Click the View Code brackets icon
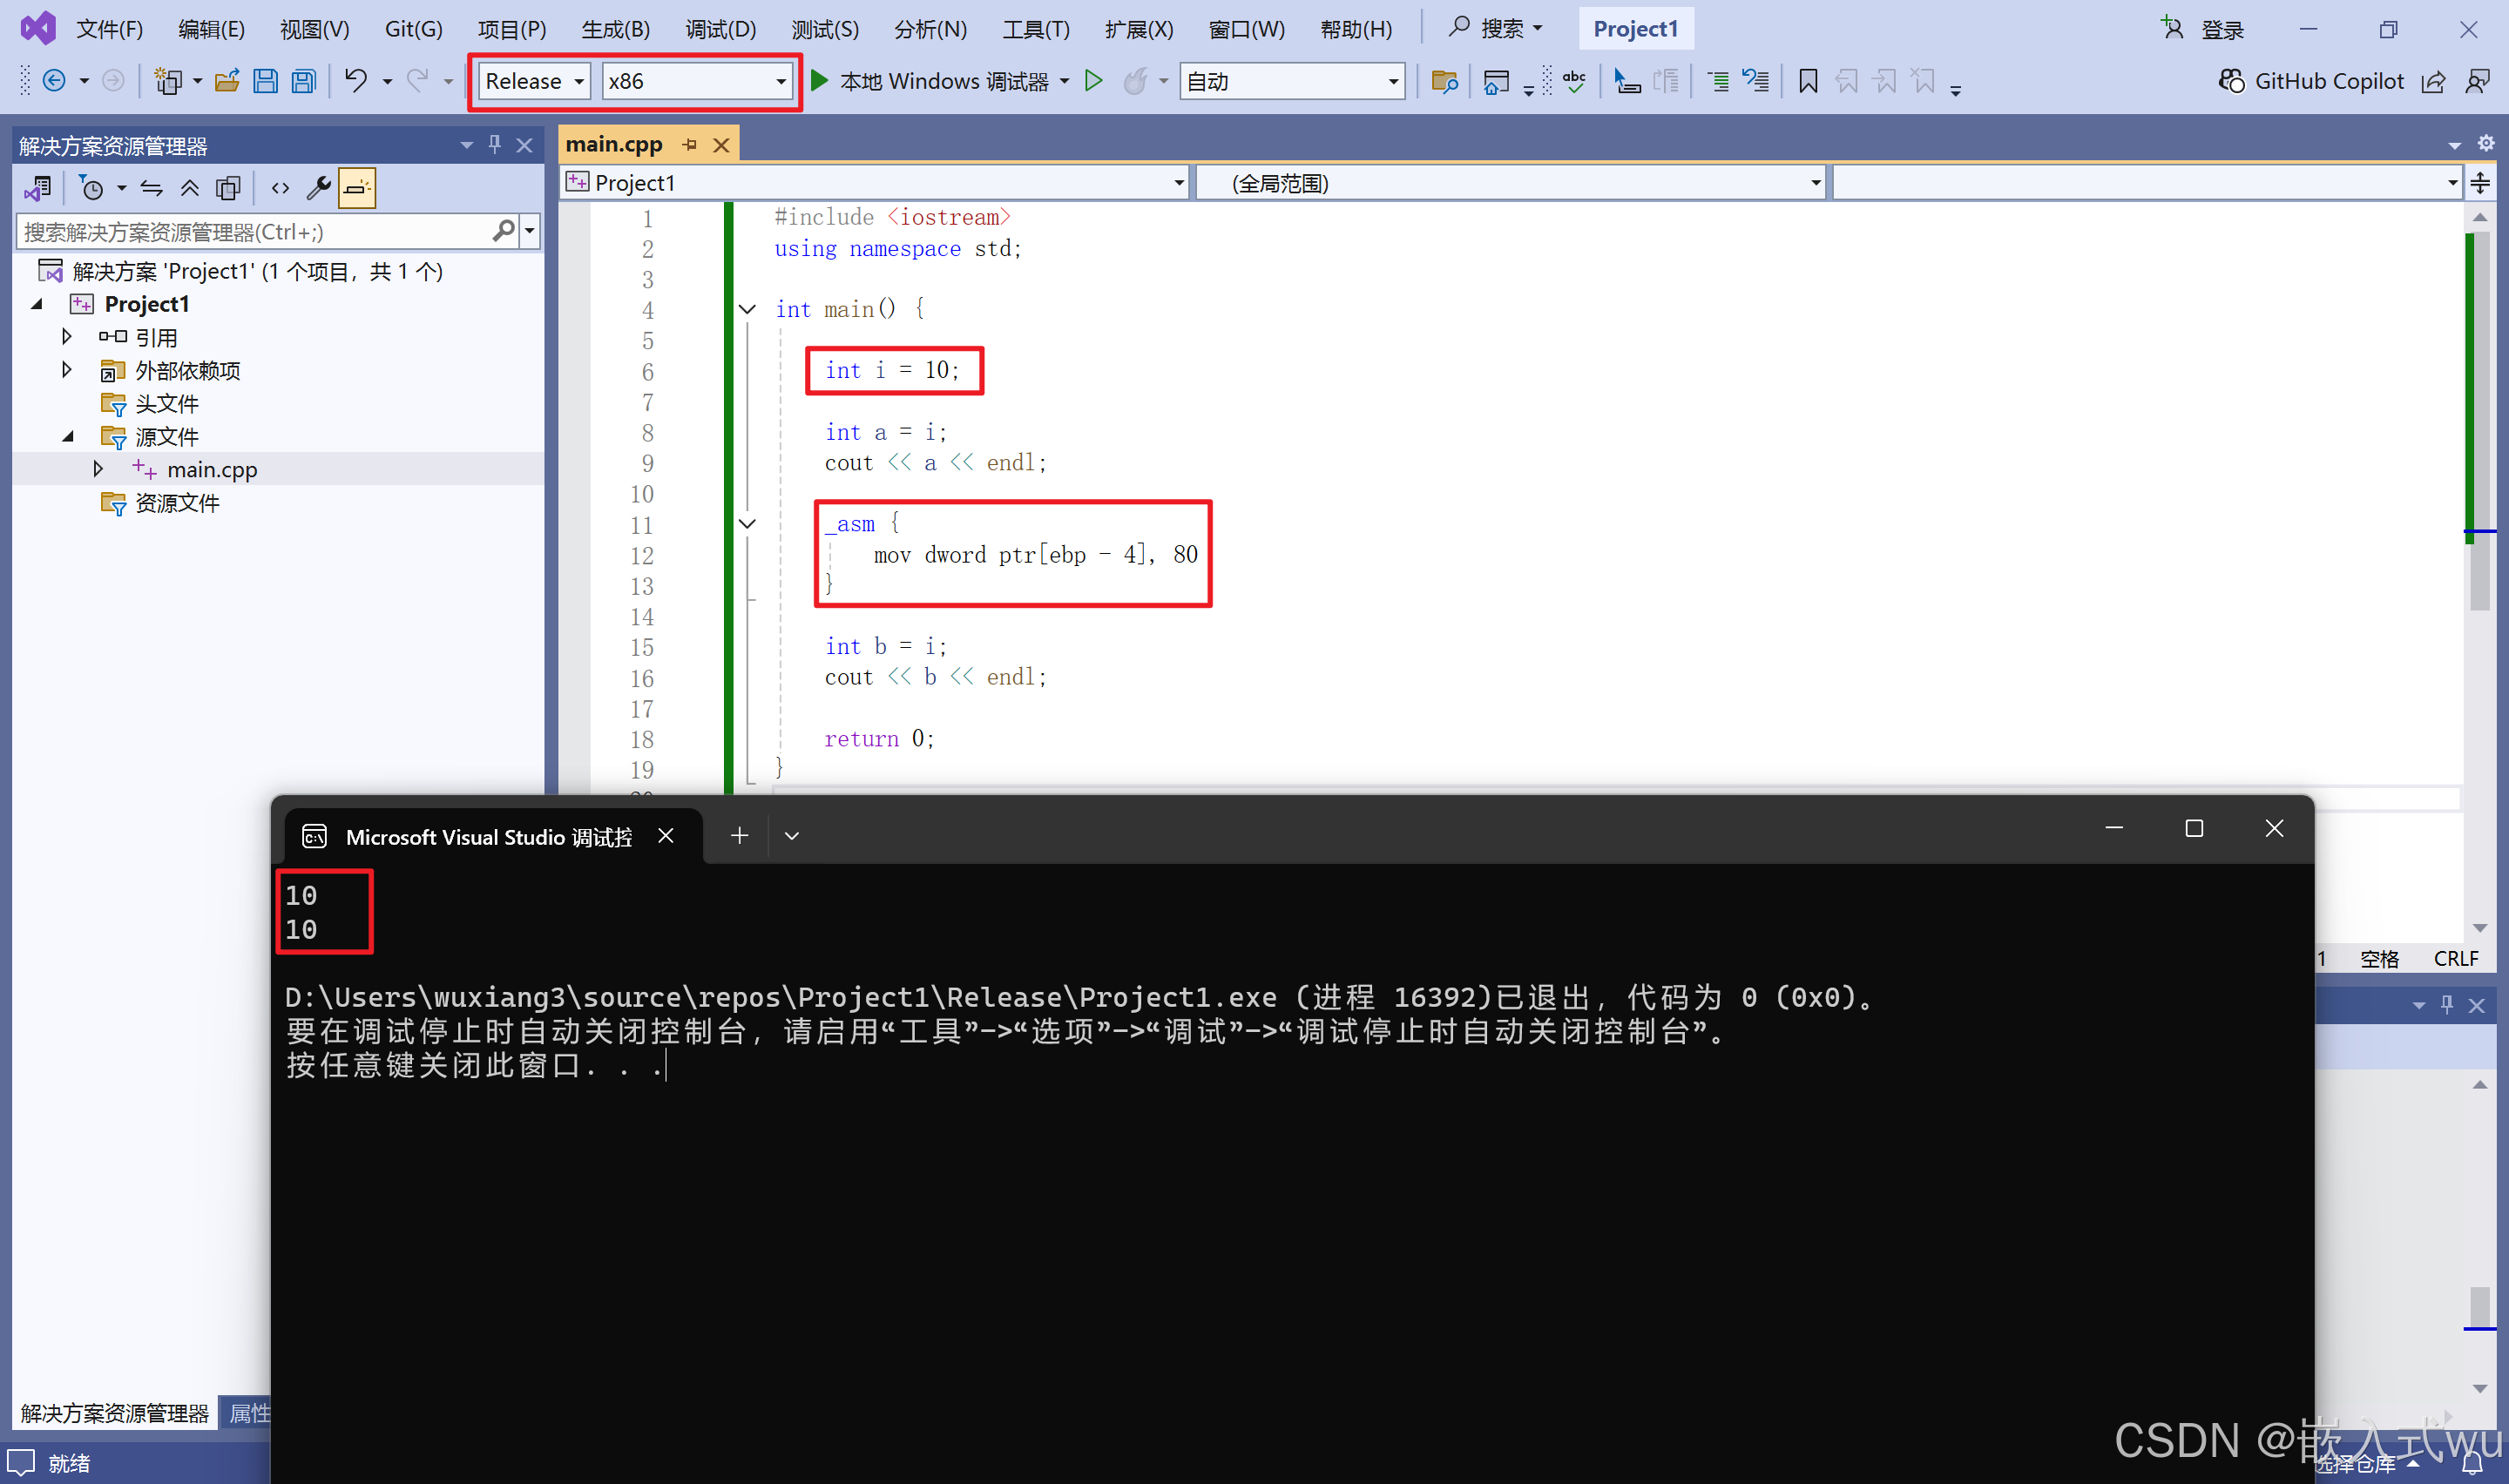The width and height of the screenshot is (2509, 1484). tap(280, 188)
